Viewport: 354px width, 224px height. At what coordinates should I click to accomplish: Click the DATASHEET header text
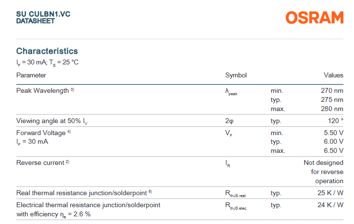tap(35, 21)
